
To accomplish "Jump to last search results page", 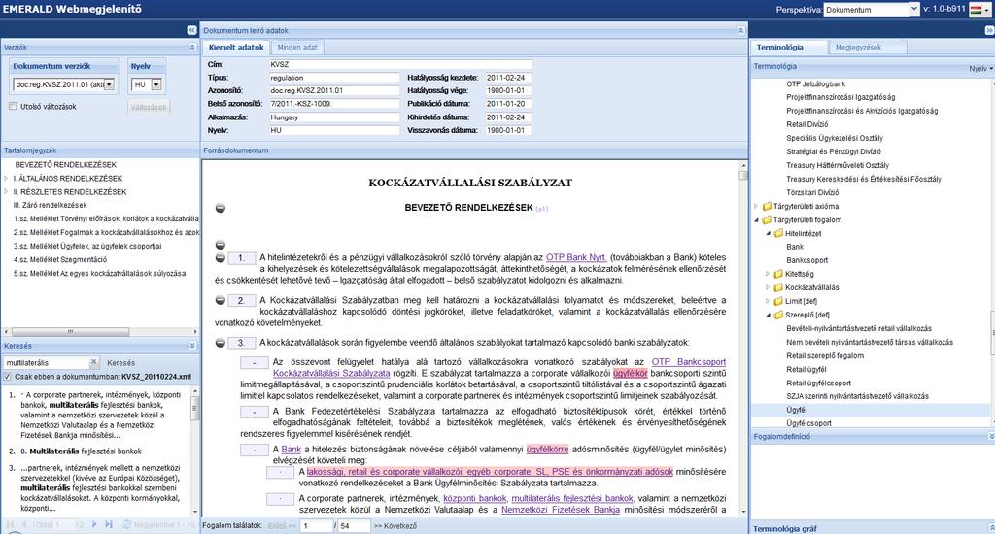I will (x=109, y=524).
